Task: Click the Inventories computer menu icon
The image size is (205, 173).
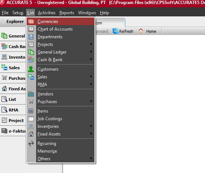Action: coord(31,126)
